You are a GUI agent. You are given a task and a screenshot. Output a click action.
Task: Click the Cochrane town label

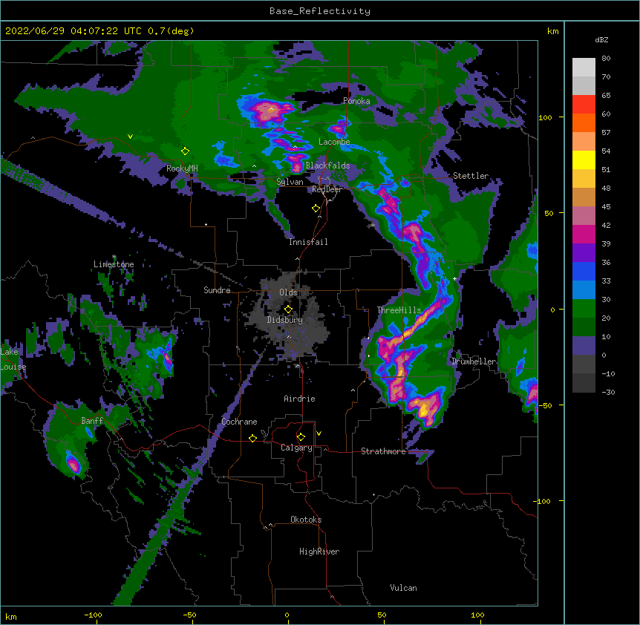pyautogui.click(x=239, y=422)
